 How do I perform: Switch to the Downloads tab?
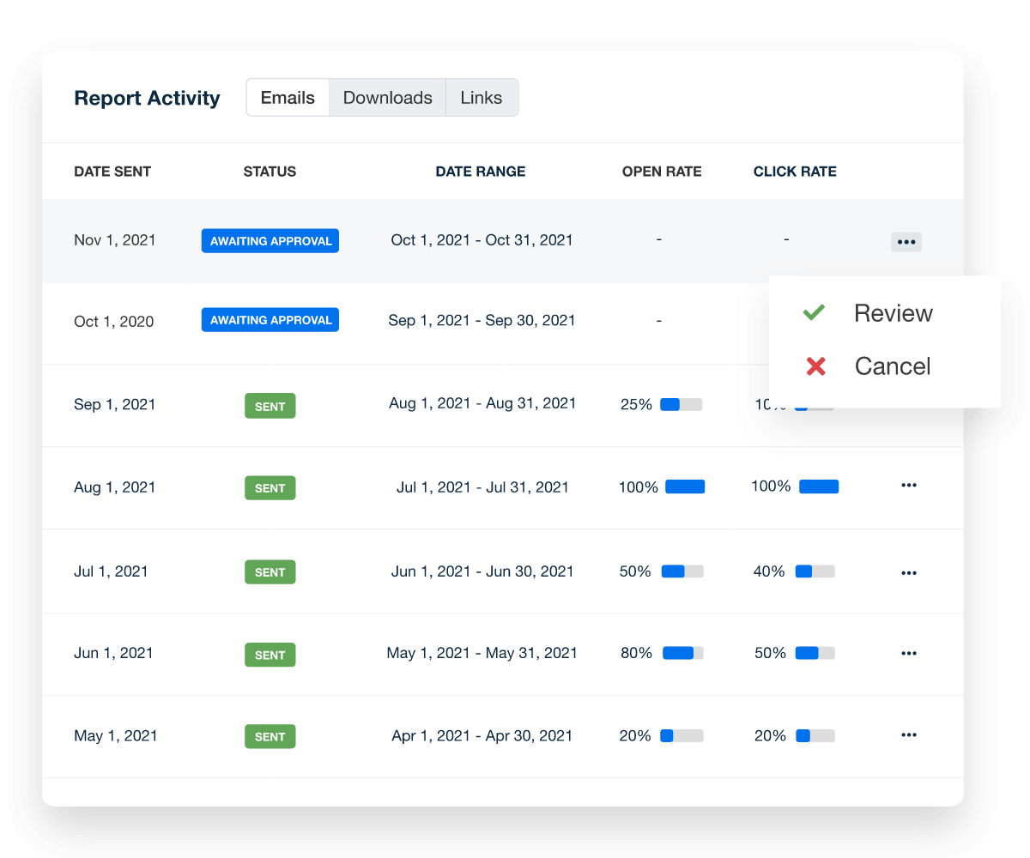tap(387, 97)
